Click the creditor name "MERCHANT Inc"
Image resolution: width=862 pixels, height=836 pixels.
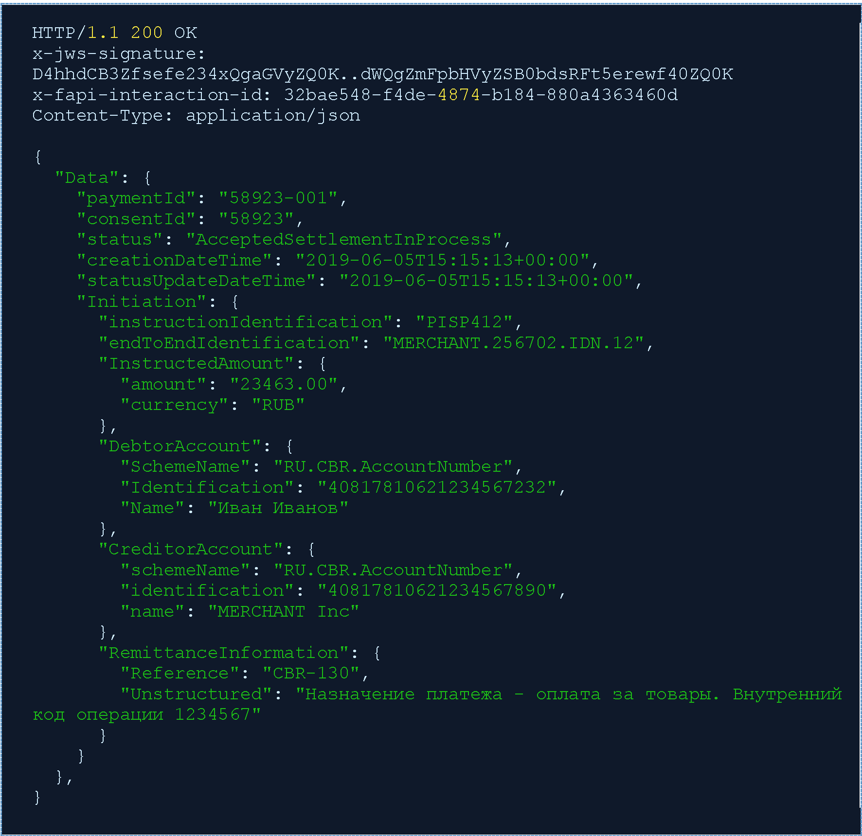[284, 611]
